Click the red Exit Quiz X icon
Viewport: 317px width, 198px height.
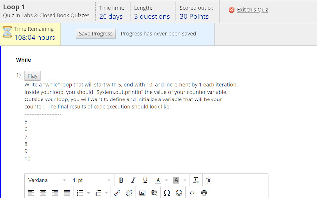(x=231, y=10)
